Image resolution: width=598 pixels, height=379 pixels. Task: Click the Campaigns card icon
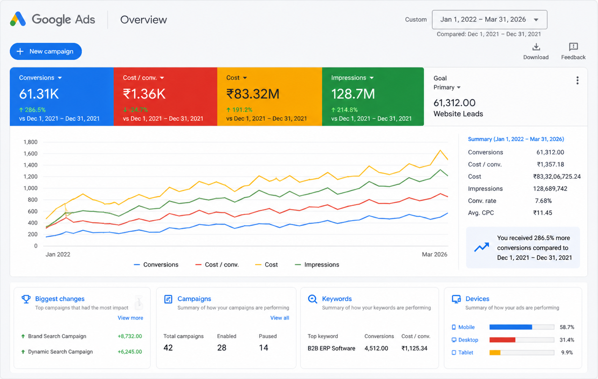[168, 299]
